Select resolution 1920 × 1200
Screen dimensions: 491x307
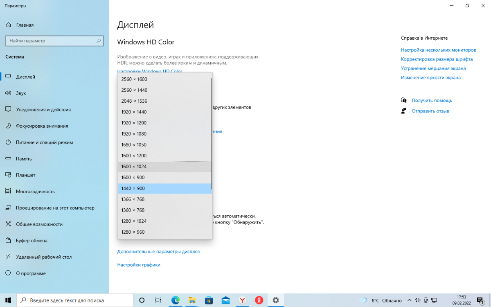pos(164,123)
